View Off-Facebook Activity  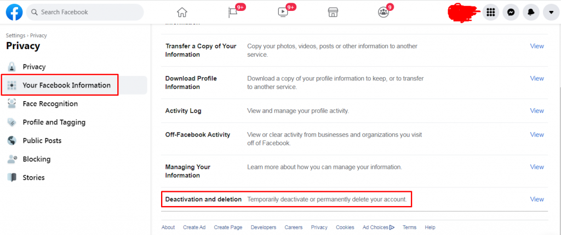(537, 134)
